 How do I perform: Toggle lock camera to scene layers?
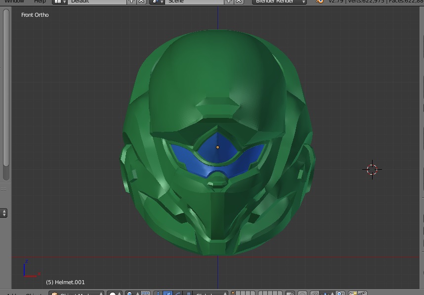pos(290,293)
